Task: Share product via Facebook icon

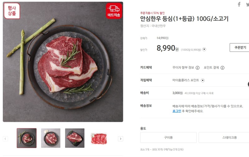Action: [239, 4]
